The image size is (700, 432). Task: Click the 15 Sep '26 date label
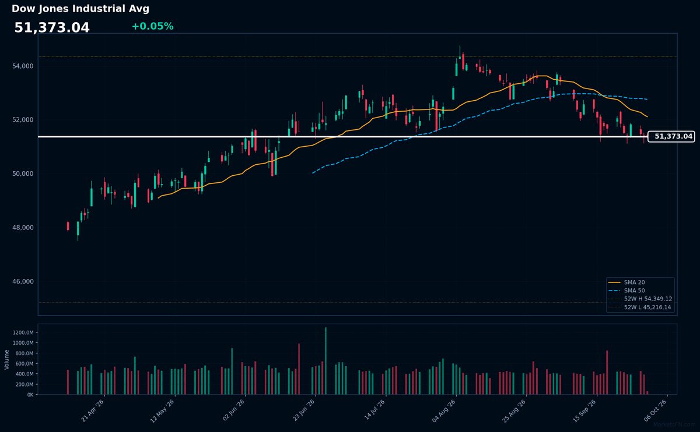pos(584,410)
